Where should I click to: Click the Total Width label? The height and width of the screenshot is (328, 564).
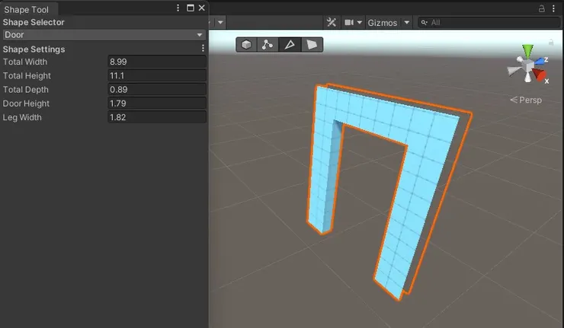(x=25, y=62)
